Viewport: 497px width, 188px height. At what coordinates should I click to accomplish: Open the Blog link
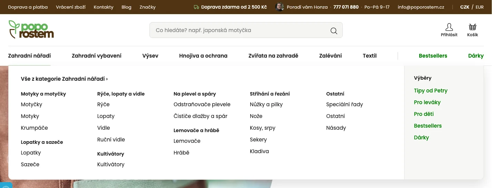pyautogui.click(x=126, y=7)
